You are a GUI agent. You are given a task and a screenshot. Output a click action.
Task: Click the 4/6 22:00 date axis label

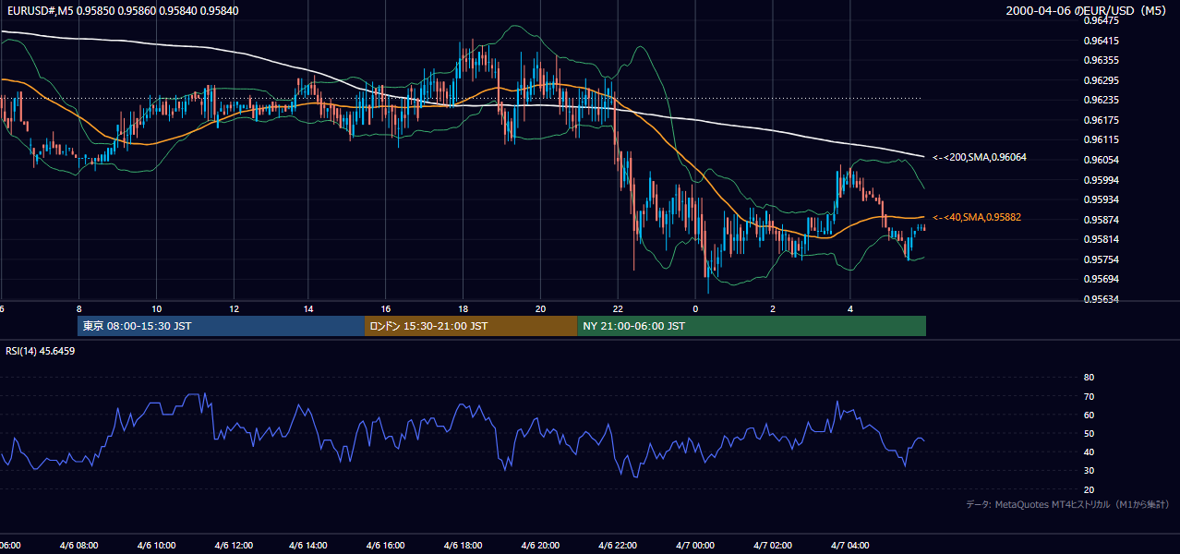(x=618, y=545)
